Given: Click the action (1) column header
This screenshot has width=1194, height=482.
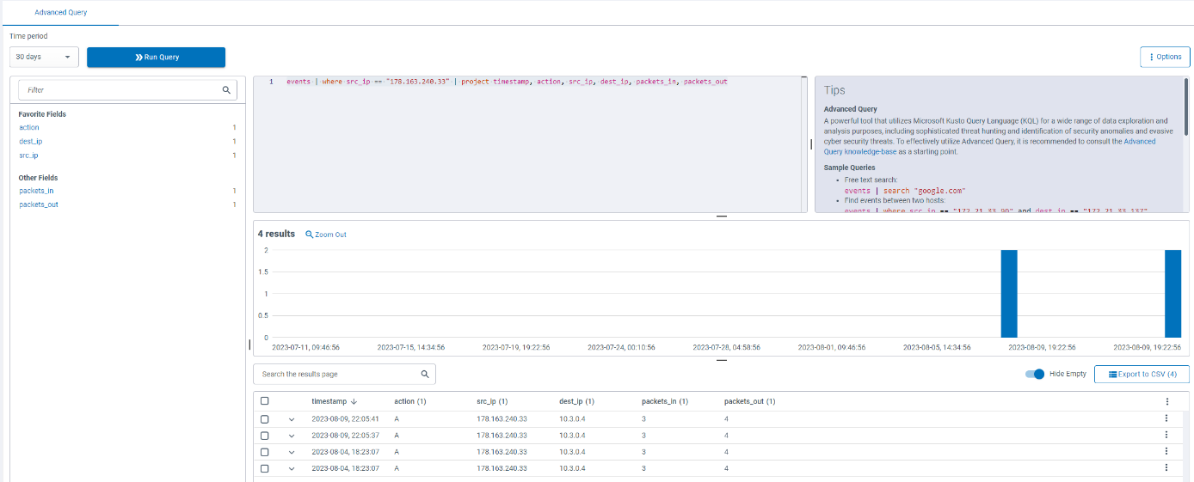Looking at the screenshot, I should [x=410, y=401].
